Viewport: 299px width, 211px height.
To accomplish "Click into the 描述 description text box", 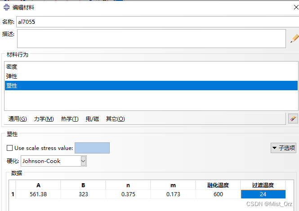I will tap(151, 38).
